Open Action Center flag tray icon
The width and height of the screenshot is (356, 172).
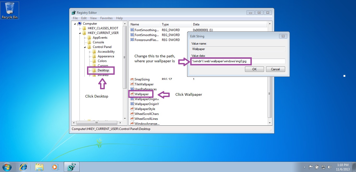click(x=311, y=167)
